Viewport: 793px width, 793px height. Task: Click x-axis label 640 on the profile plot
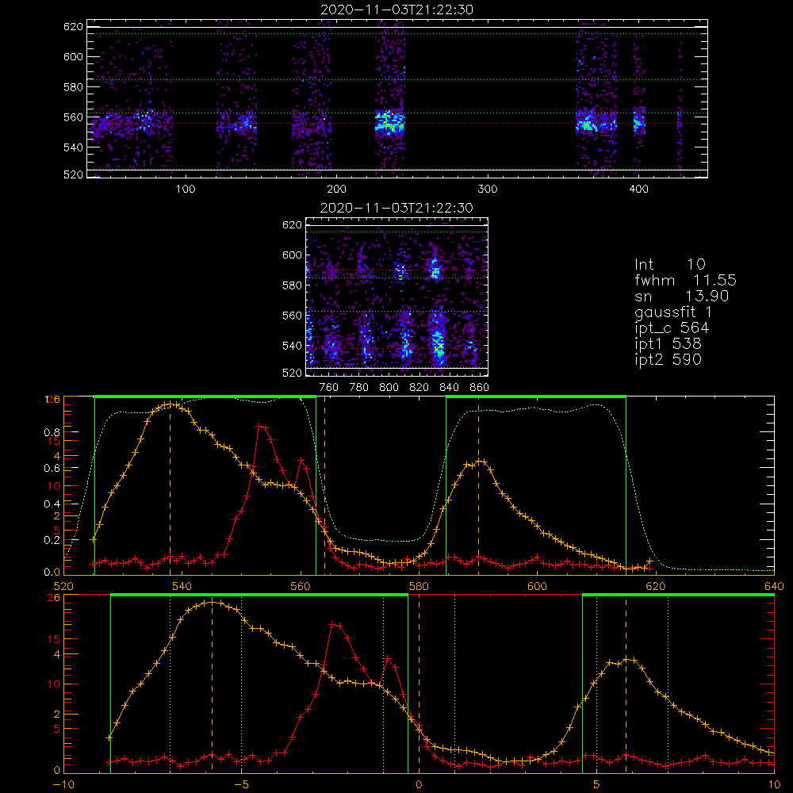pyautogui.click(x=774, y=587)
